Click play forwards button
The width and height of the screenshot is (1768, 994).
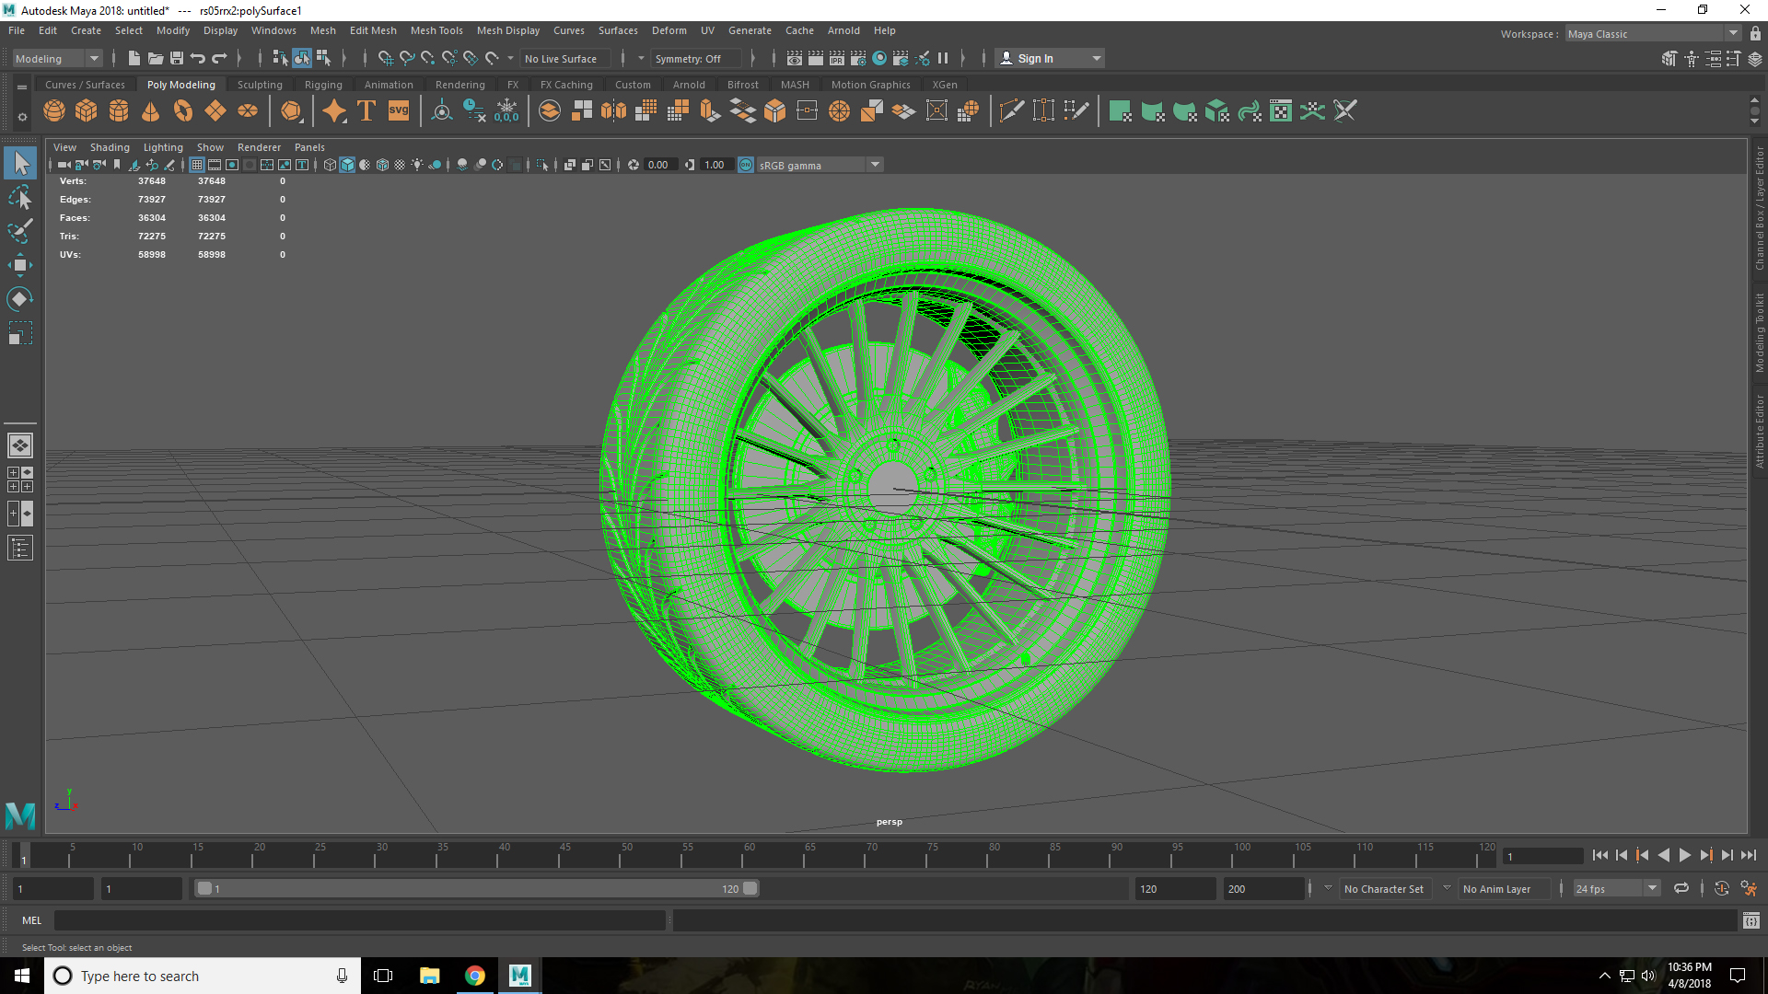tap(1684, 856)
